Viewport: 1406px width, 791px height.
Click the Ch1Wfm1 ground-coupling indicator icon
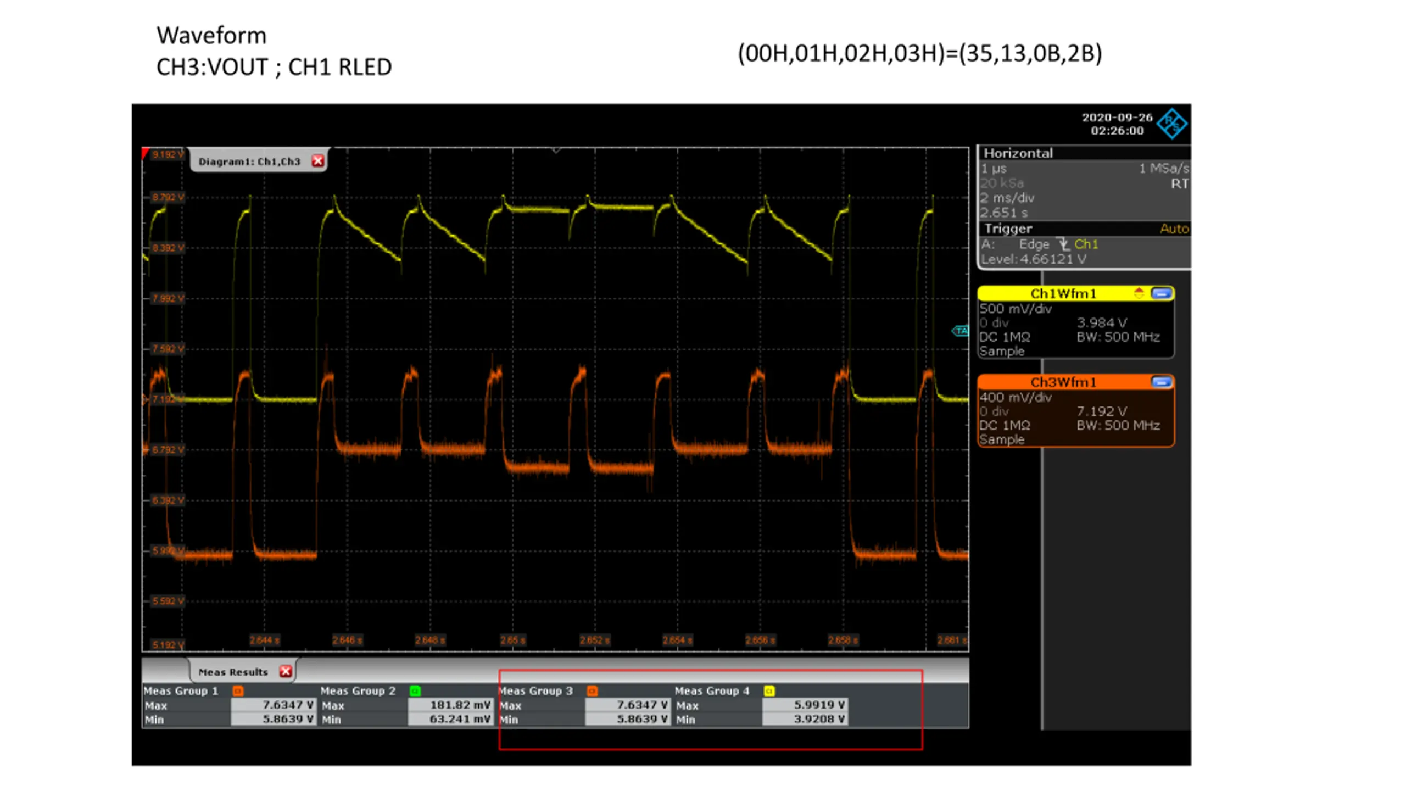(1139, 293)
